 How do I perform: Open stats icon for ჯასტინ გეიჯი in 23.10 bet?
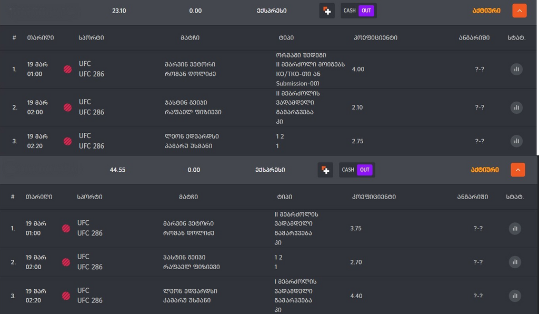click(x=516, y=107)
